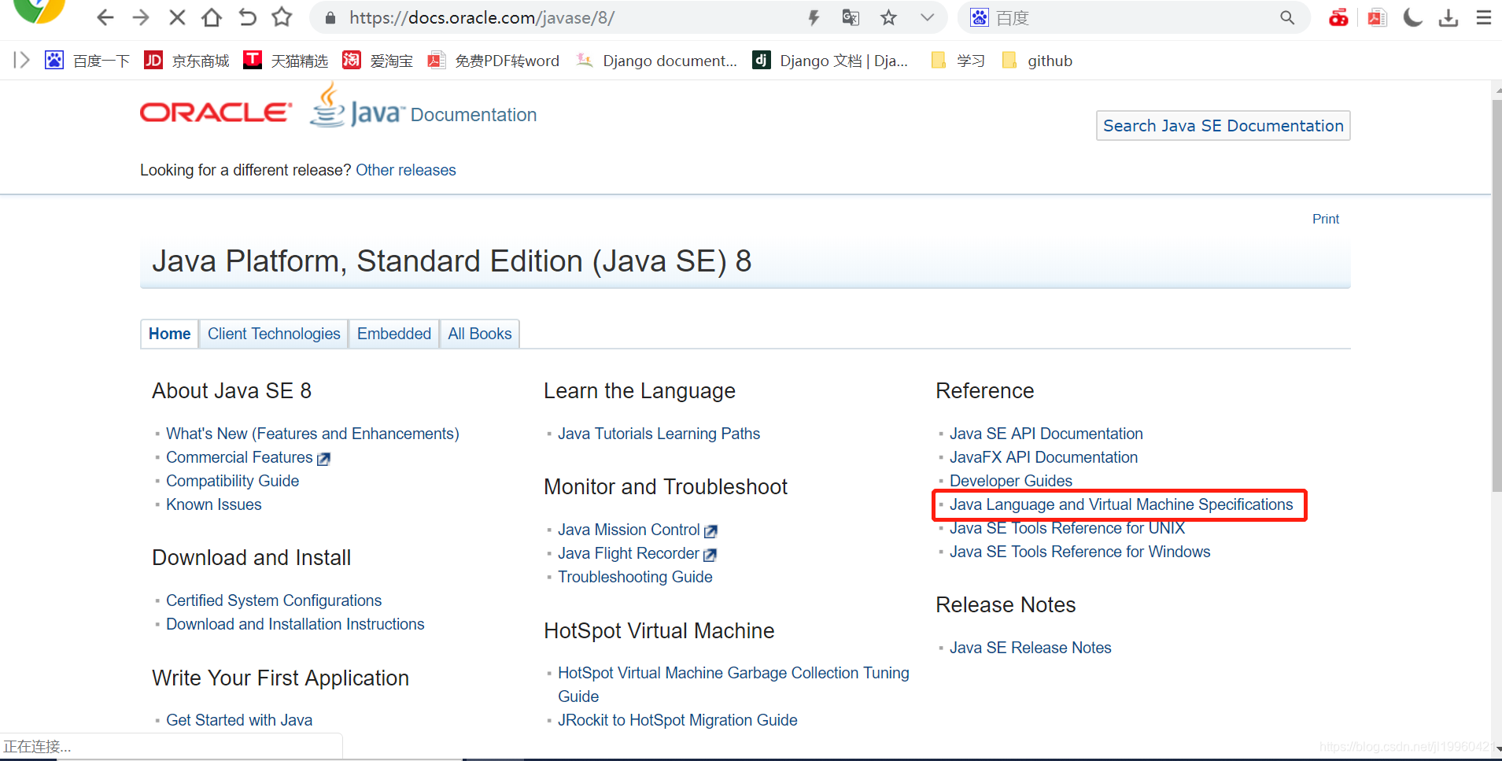This screenshot has width=1502, height=761.
Task: Open the downloads icon
Action: 1448,17
